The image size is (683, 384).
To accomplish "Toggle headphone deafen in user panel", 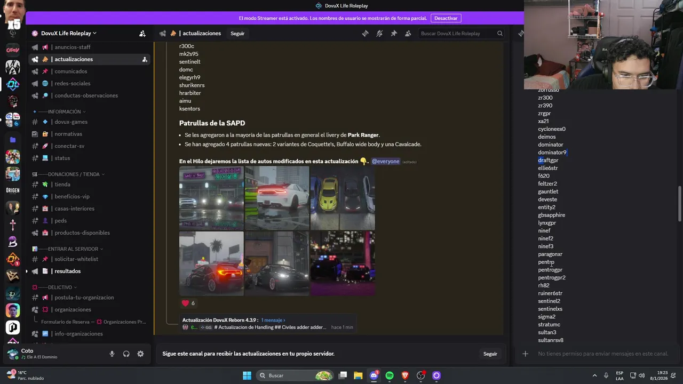I will 126,354.
